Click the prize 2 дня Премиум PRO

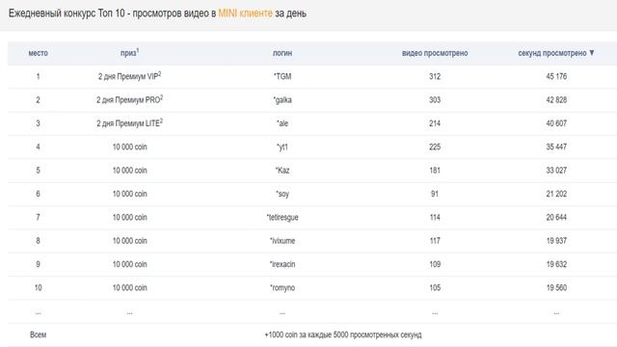130,99
